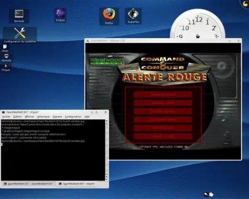
Task: Open the Configuration menu in Konsole
Action: (x=73, y=116)
